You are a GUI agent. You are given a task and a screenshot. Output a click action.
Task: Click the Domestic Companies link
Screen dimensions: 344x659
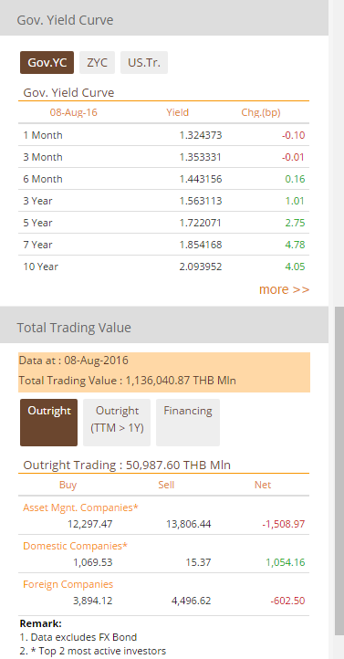pyautogui.click(x=75, y=546)
